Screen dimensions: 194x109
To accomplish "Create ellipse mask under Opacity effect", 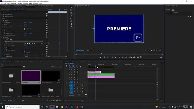I will click(x=5, y=39).
